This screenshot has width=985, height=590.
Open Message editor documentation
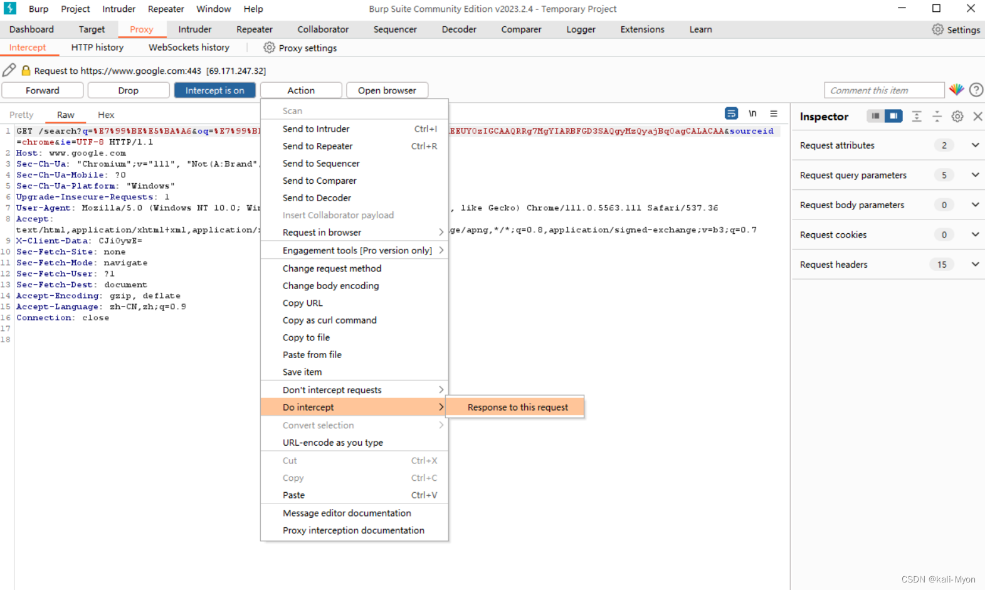(354, 513)
